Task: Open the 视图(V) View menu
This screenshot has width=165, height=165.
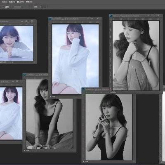Action: [x=12, y=2]
